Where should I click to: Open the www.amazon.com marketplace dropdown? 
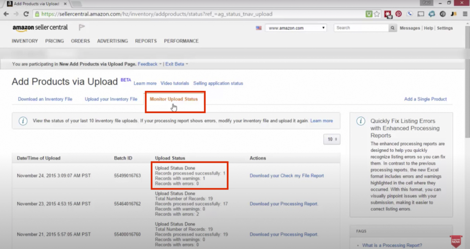coord(296,28)
